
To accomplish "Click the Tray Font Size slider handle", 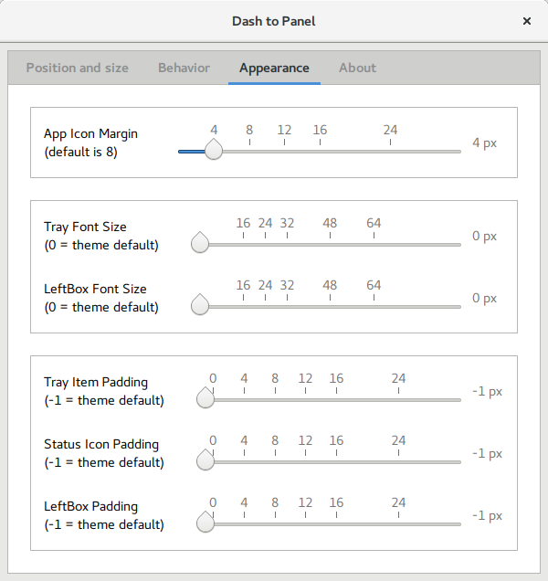I will click(200, 244).
